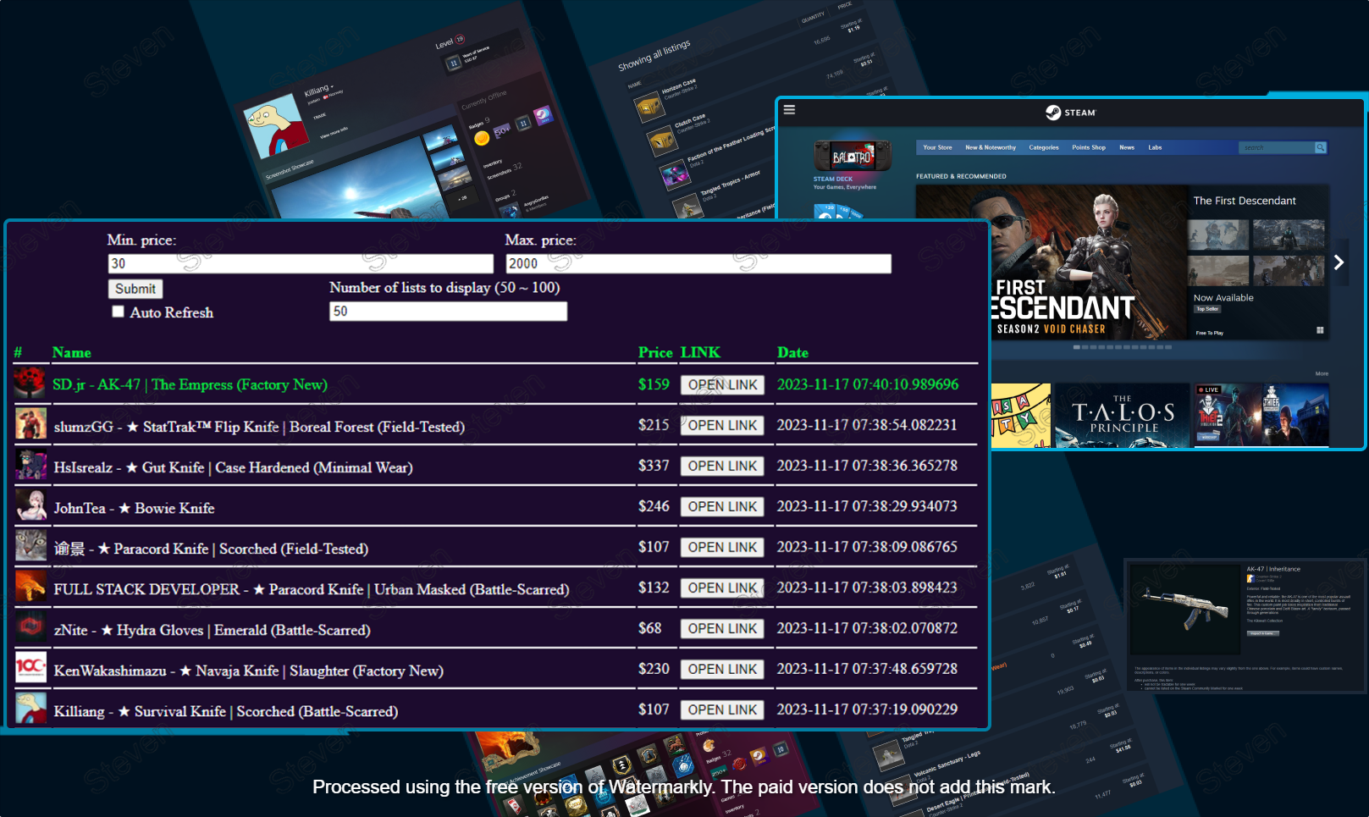Open the Steam hamburger menu icon
Viewport: 1369px width, 817px height.
coord(789,109)
